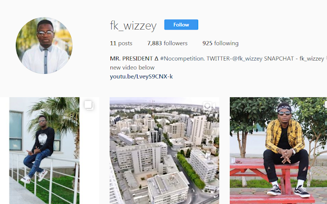327x204 pixels.
Task: Click the #Nocompetition hashtag in bio
Action: (182, 59)
